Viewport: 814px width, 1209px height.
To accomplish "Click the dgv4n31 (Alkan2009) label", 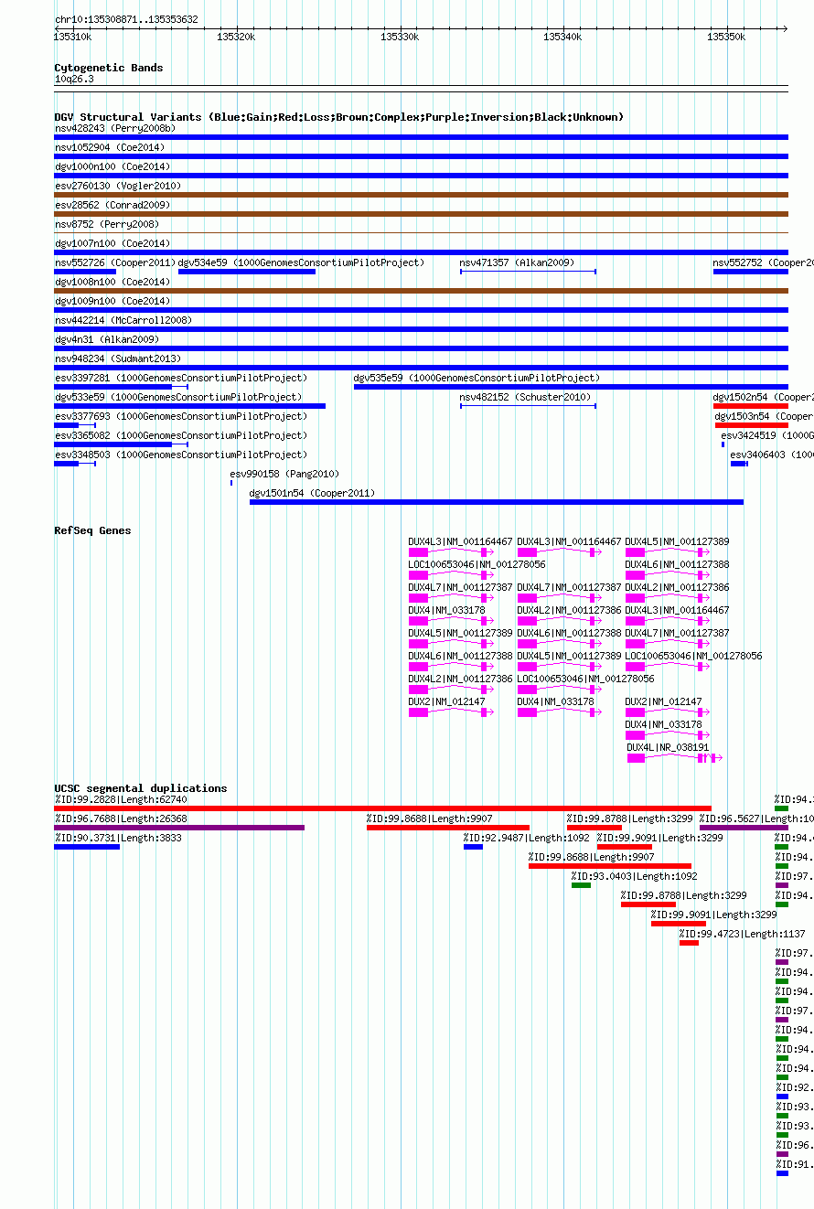I will (107, 339).
